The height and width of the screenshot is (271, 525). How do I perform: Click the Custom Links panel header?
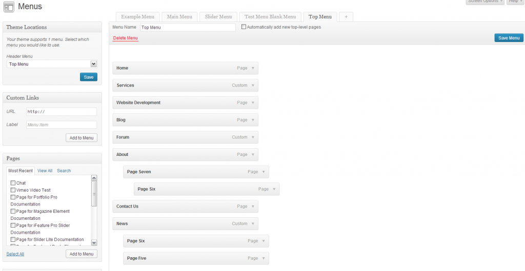52,98
